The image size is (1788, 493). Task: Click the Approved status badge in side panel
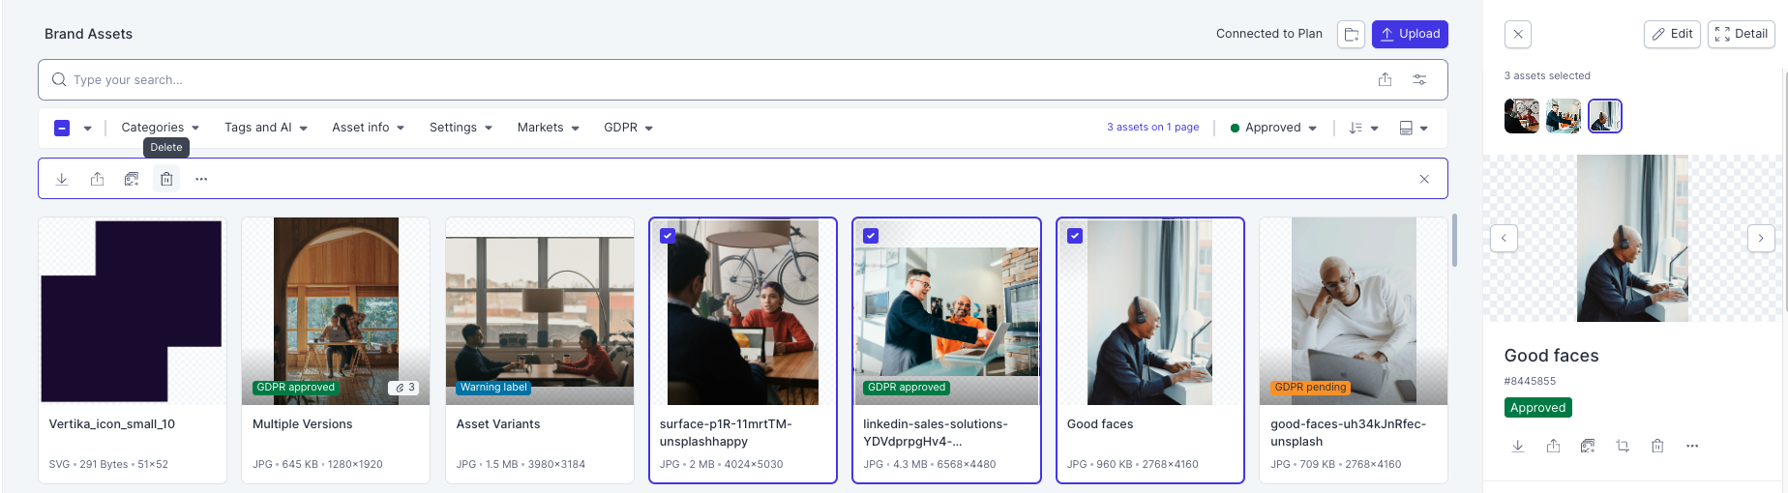1537,408
